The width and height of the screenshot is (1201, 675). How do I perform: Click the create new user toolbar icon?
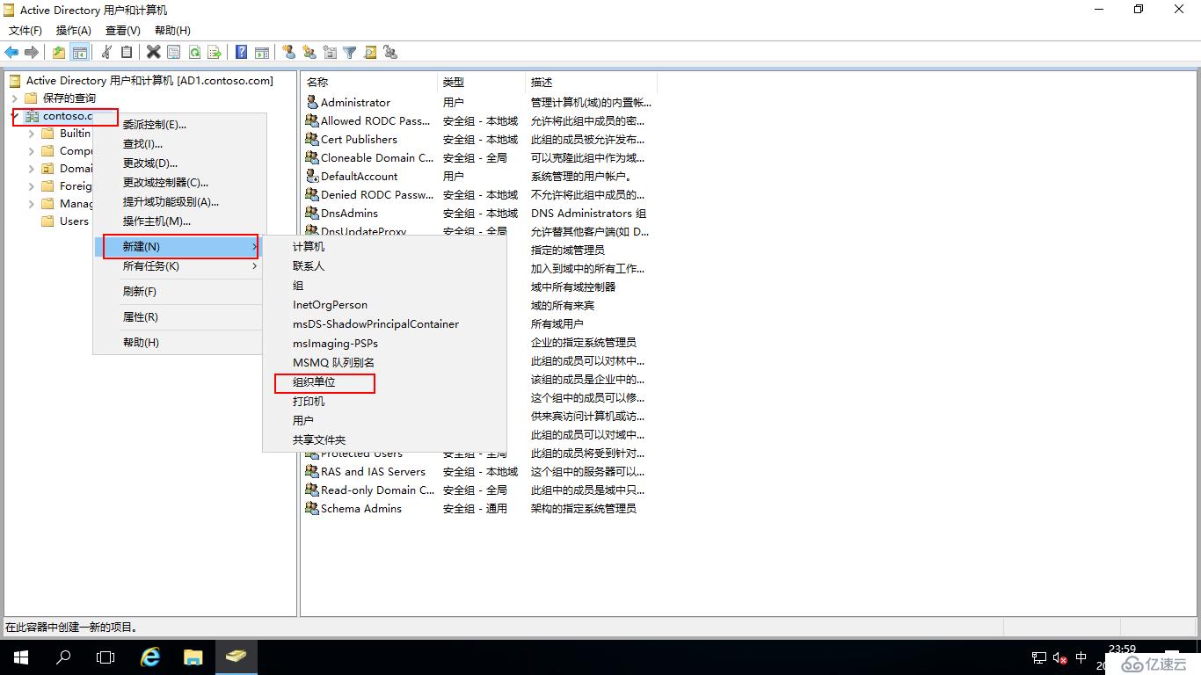pyautogui.click(x=288, y=53)
